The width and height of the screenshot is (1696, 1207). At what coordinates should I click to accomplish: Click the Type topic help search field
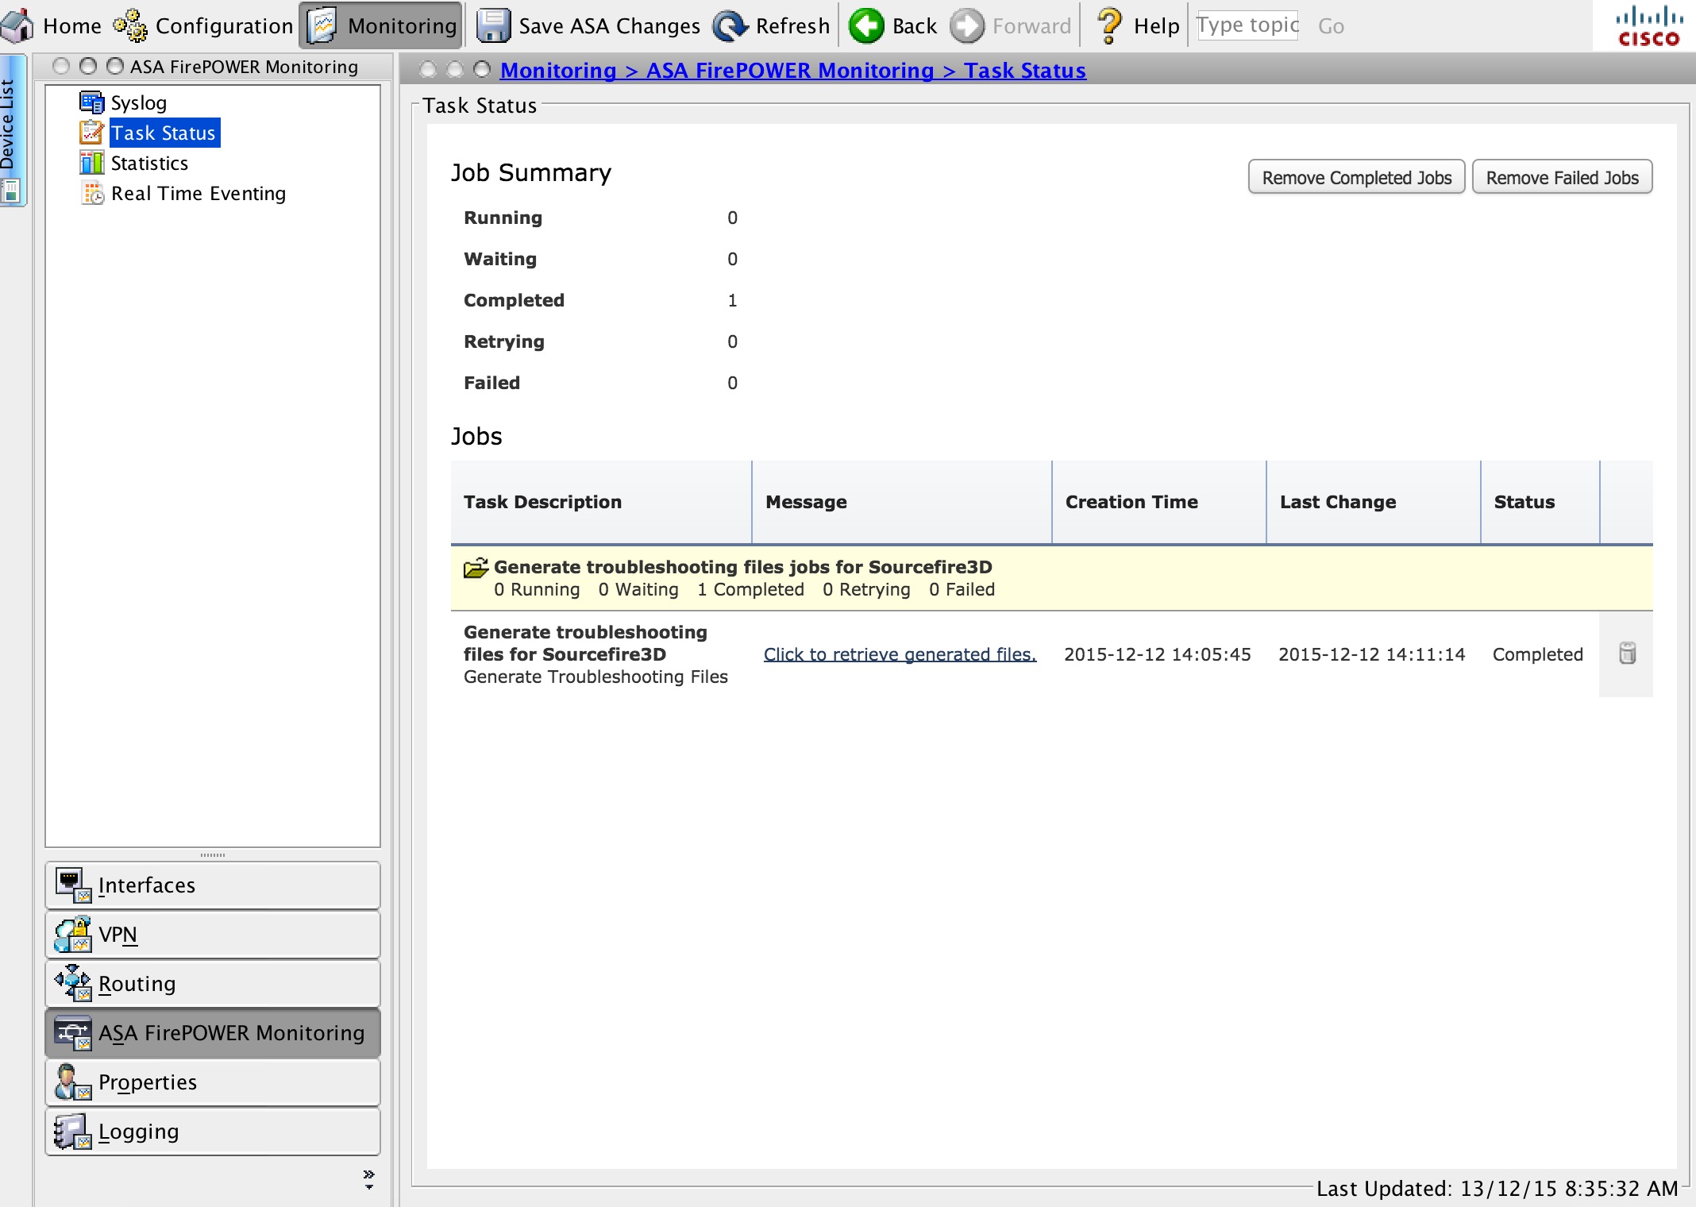click(1247, 26)
